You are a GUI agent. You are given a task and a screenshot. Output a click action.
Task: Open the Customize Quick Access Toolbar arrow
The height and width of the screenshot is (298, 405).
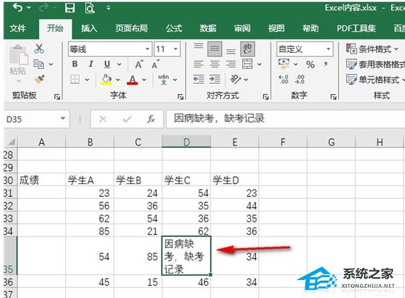[x=109, y=8]
